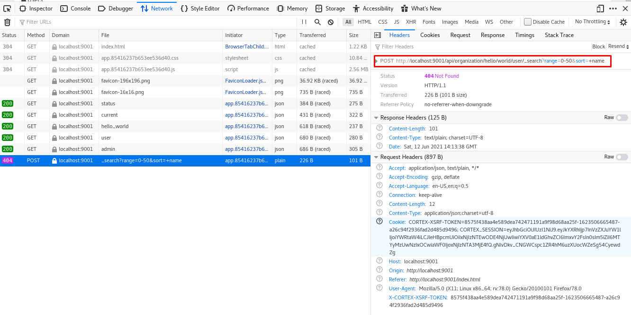631x315 pixels.
Task: Click help icon beside Content-Length response header
Action: click(379, 129)
